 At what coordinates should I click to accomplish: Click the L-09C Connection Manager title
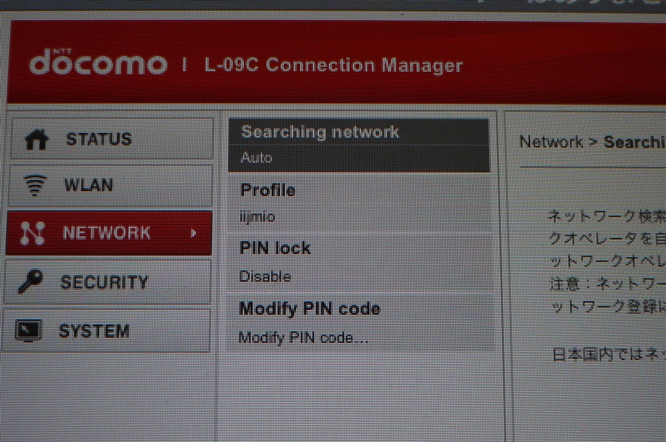point(334,66)
